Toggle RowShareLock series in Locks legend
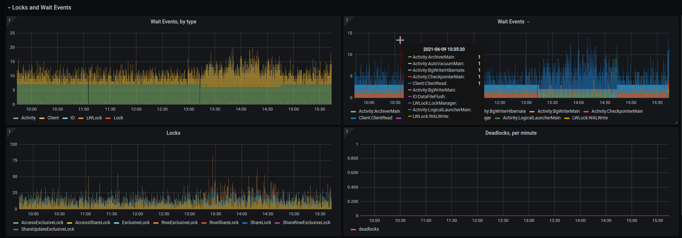The width and height of the screenshot is (682, 238). coord(224,223)
